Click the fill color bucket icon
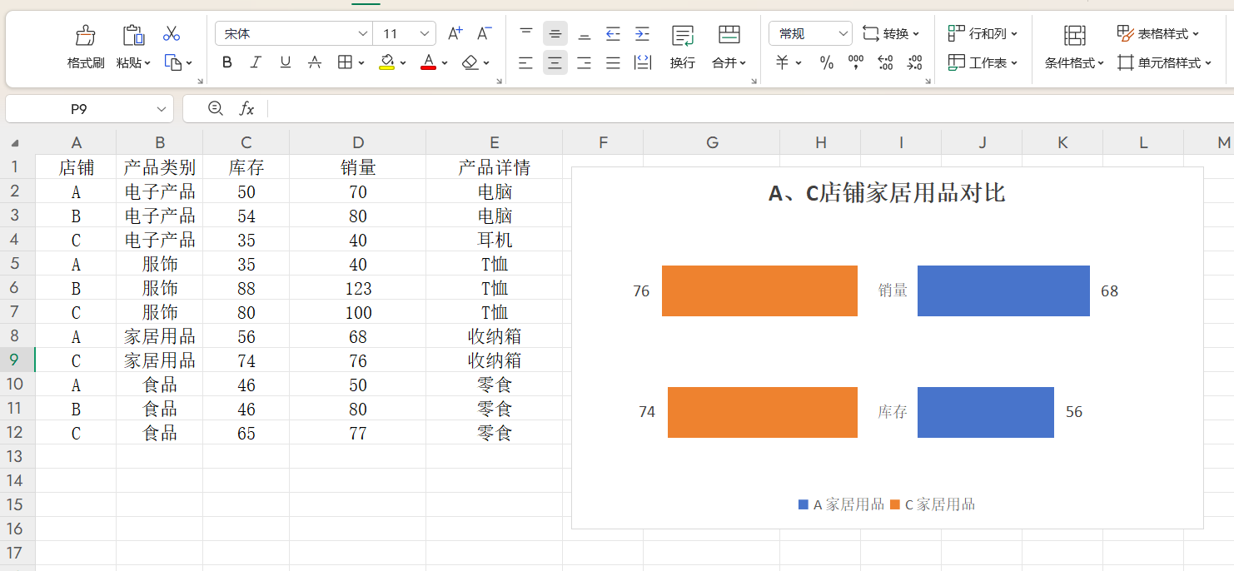 (386, 62)
